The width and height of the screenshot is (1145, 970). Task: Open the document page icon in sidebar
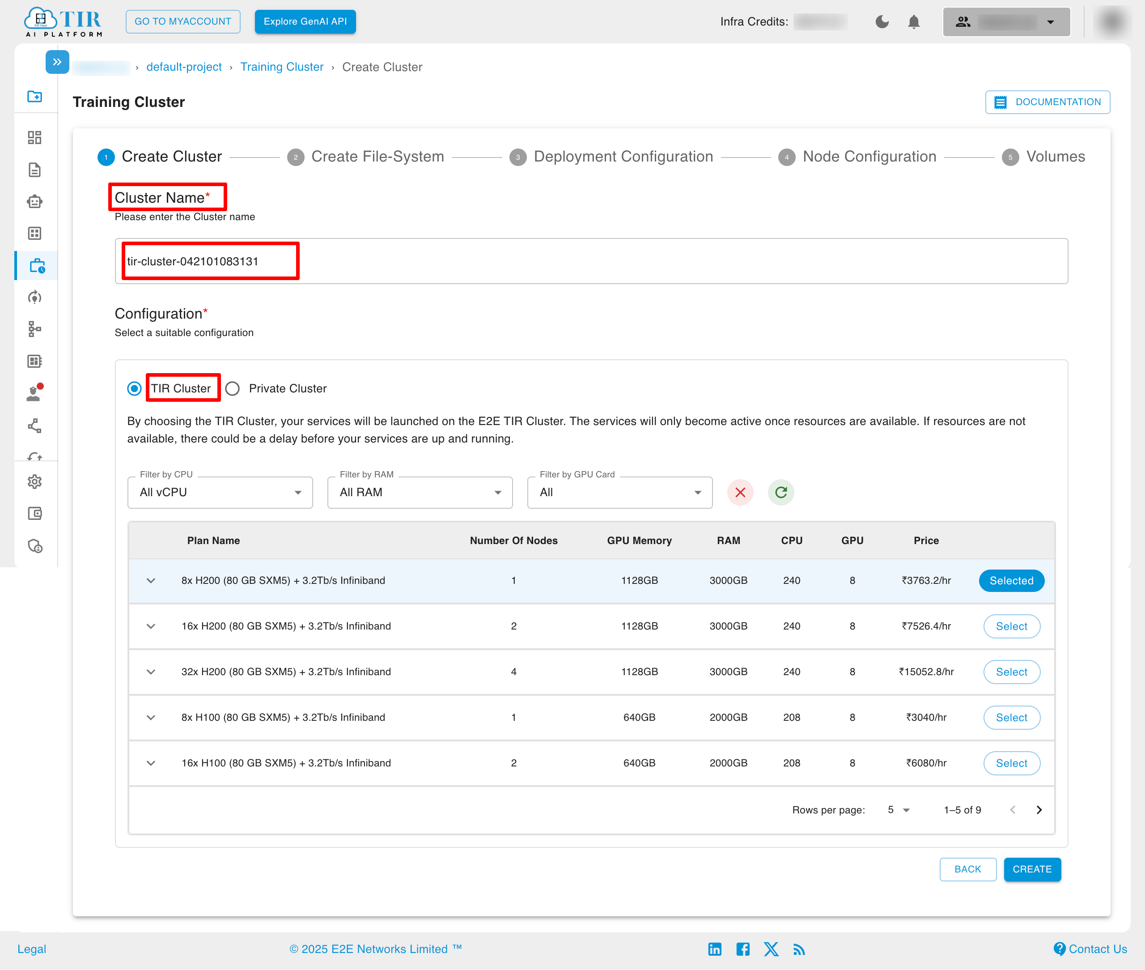point(34,170)
